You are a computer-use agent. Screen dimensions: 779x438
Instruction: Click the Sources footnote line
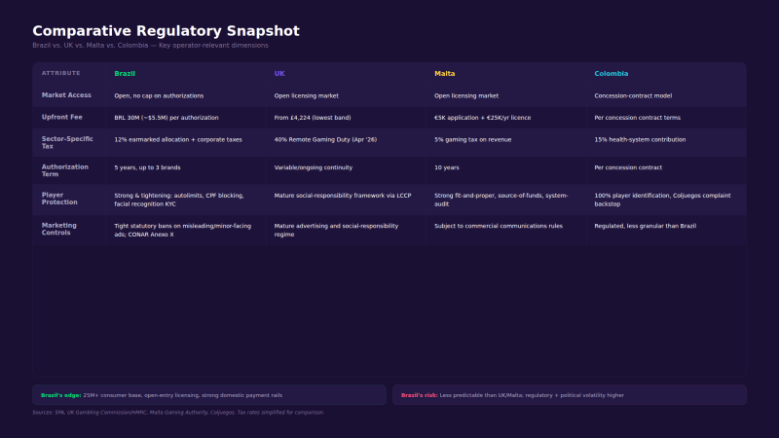pos(178,412)
